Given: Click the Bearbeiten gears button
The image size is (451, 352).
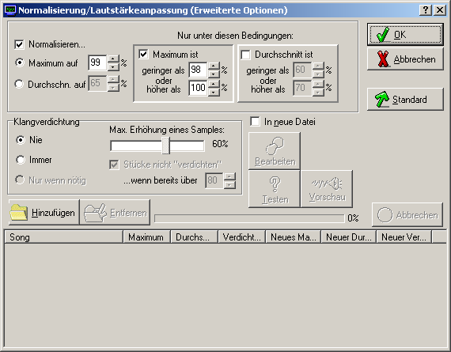Looking at the screenshot, I should pos(275,151).
